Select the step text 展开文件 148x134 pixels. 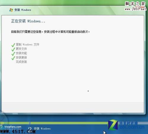click(x=21, y=49)
